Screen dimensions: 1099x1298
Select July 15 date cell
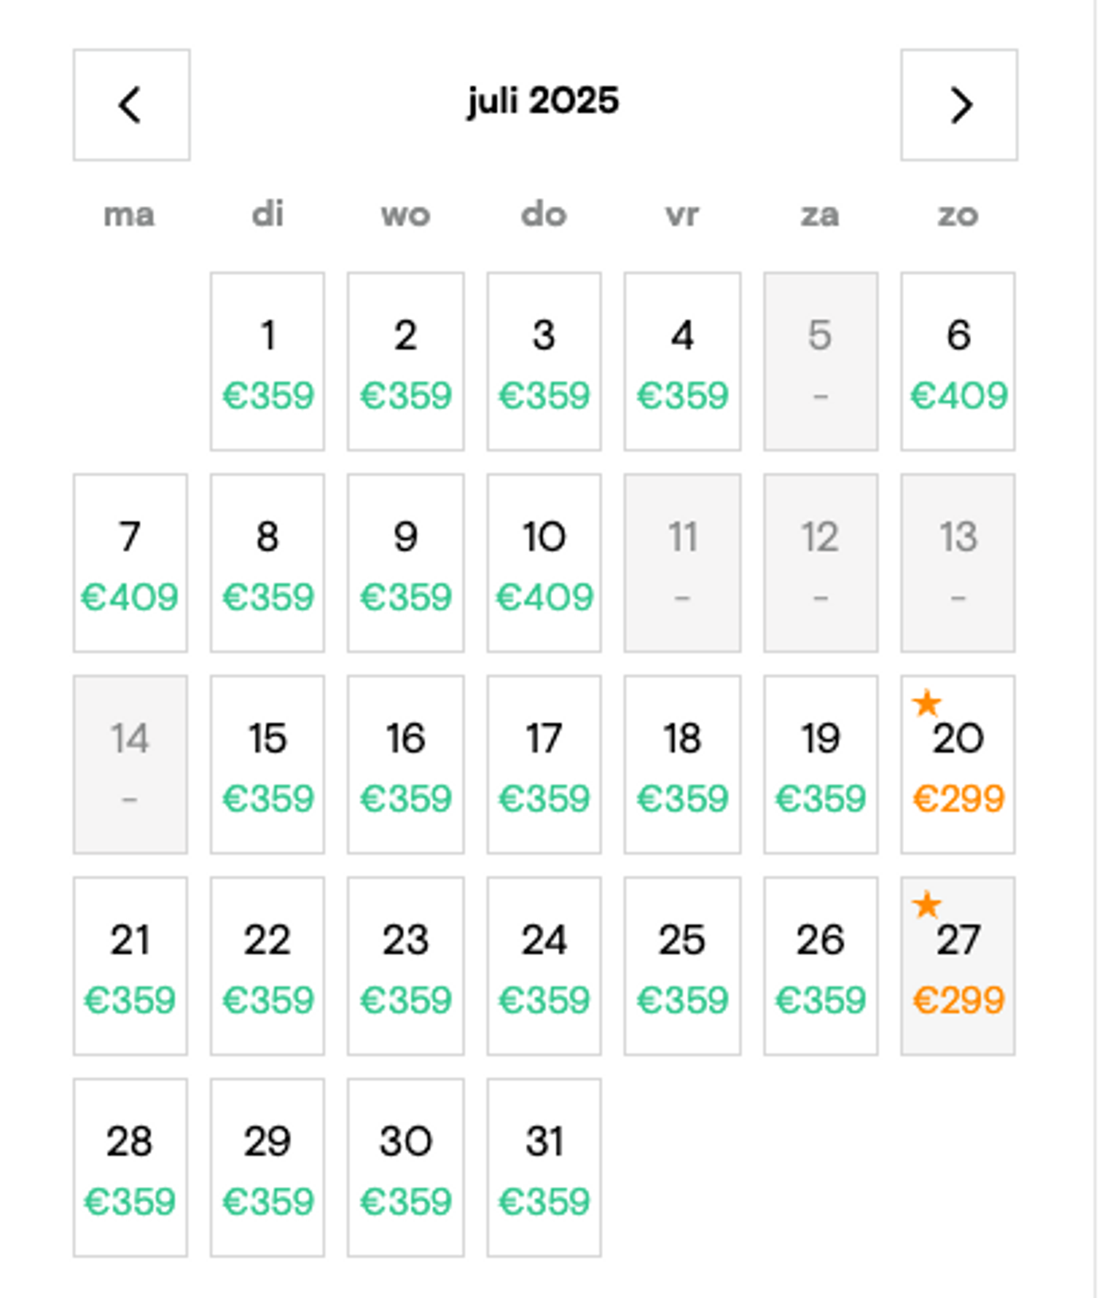click(267, 764)
